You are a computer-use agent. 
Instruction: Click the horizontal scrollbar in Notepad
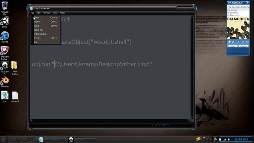[110, 120]
